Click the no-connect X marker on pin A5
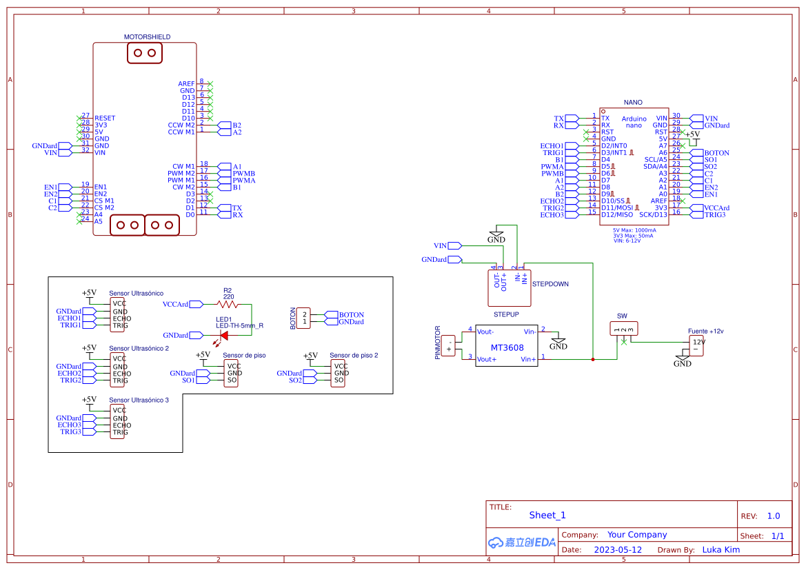This screenshot has width=806, height=570. point(78,223)
